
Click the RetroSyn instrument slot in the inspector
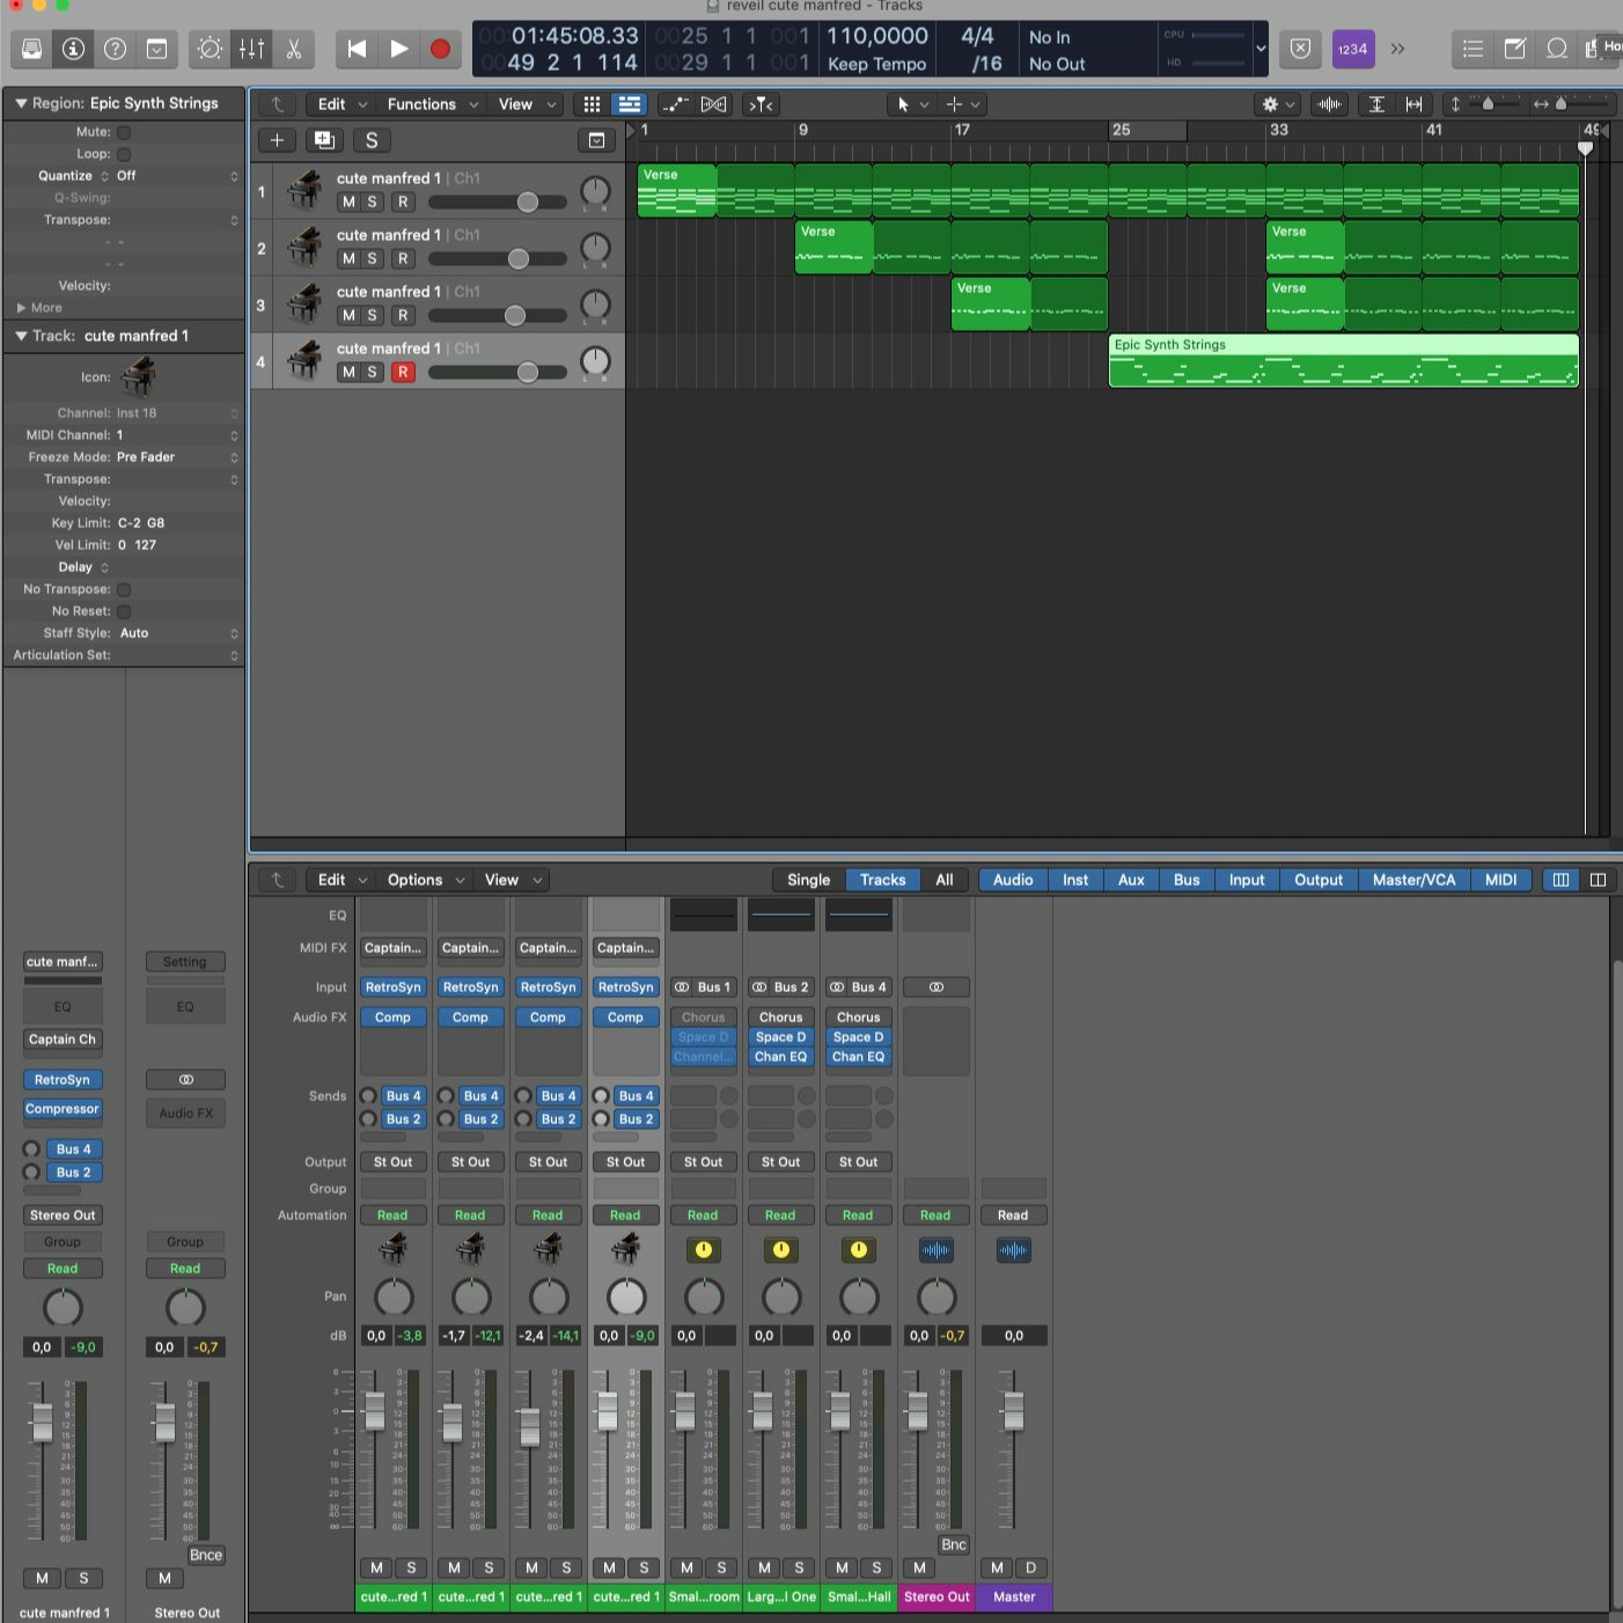coord(62,1079)
